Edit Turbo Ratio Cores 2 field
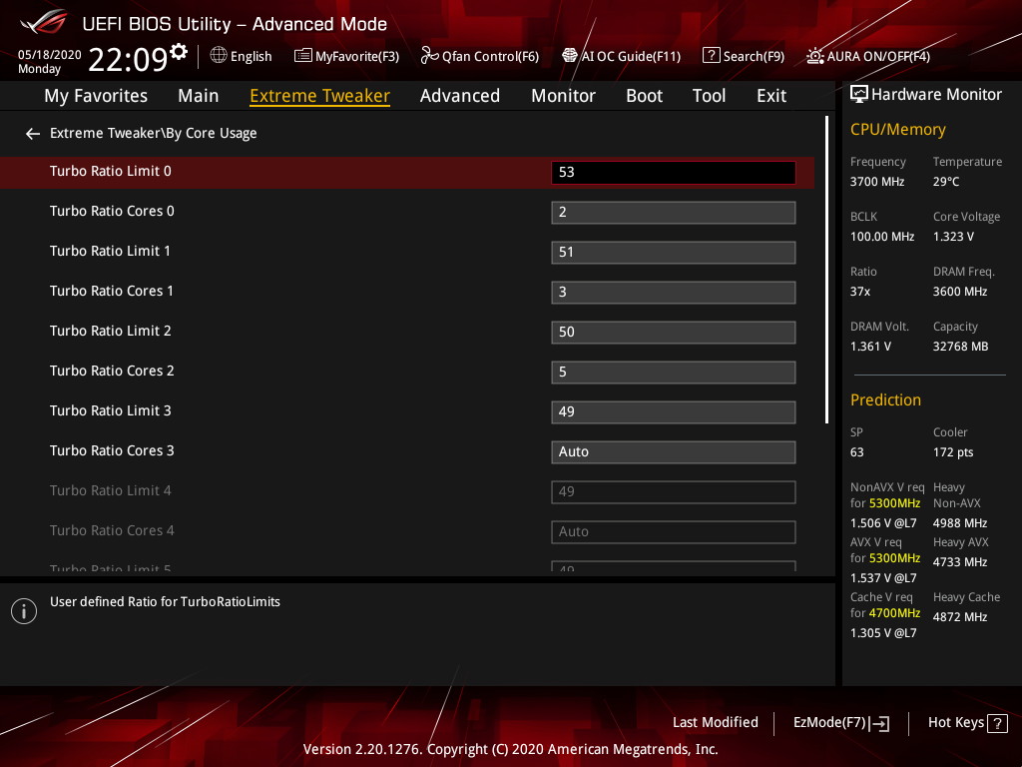Image resolution: width=1022 pixels, height=767 pixels. 674,373
